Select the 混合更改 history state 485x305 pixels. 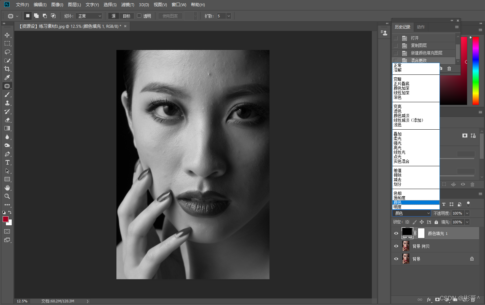tap(424, 60)
